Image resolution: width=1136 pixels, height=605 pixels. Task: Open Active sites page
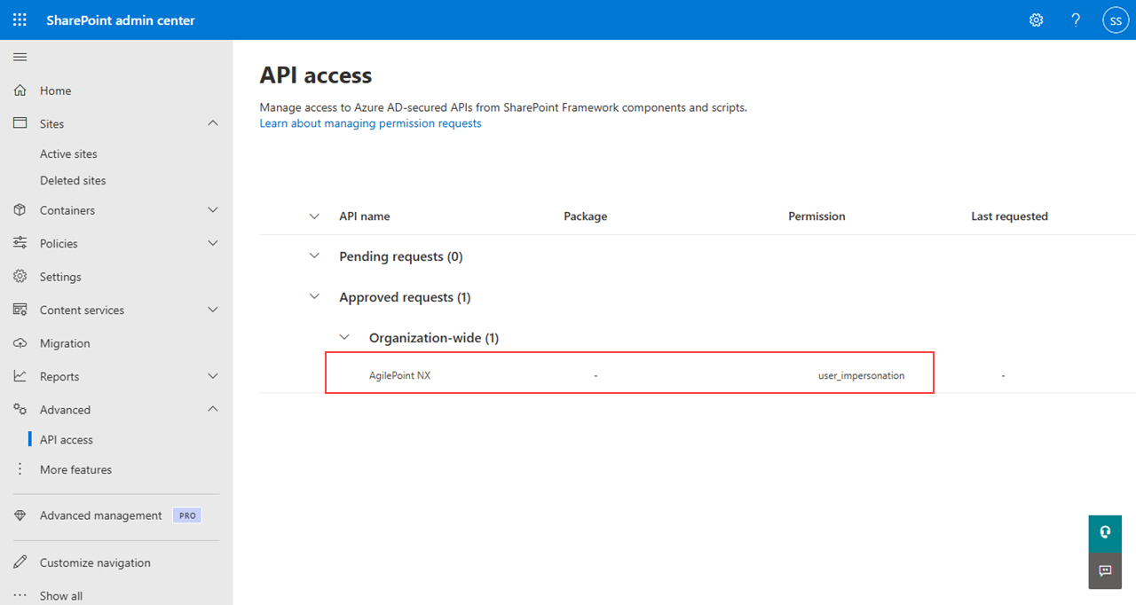click(68, 153)
